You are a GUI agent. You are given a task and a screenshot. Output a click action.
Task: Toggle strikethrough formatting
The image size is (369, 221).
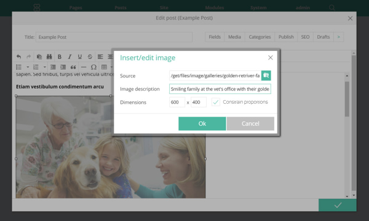point(90,56)
